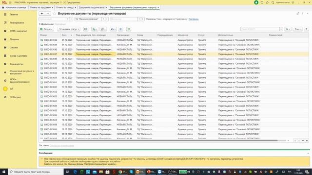Open the Ещё menu button

coord(298,29)
